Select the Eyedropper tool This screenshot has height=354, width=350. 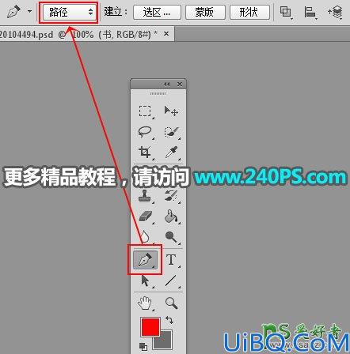(171, 153)
